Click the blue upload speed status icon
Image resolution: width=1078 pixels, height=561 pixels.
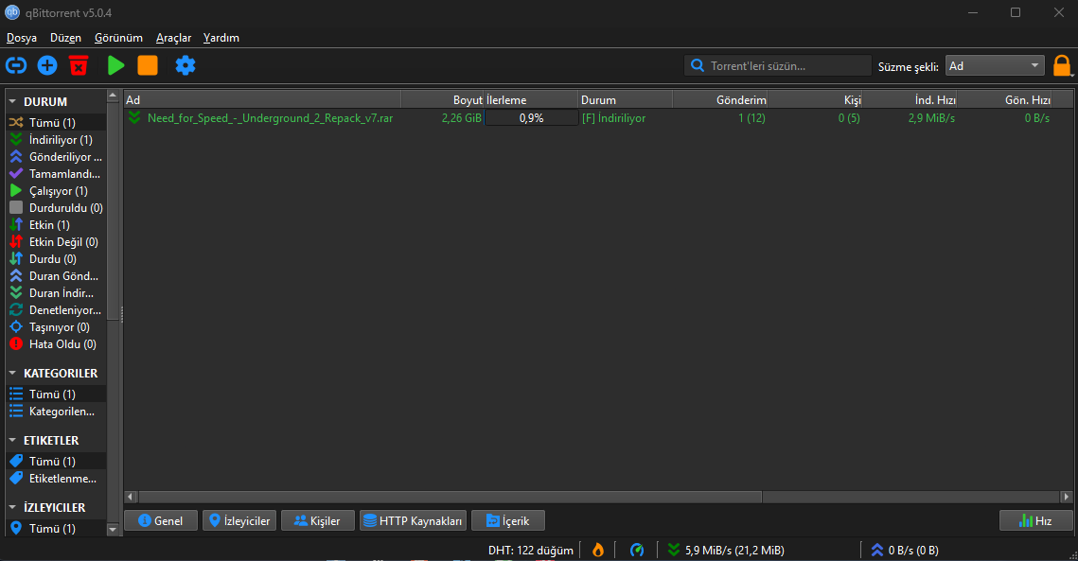(x=877, y=550)
